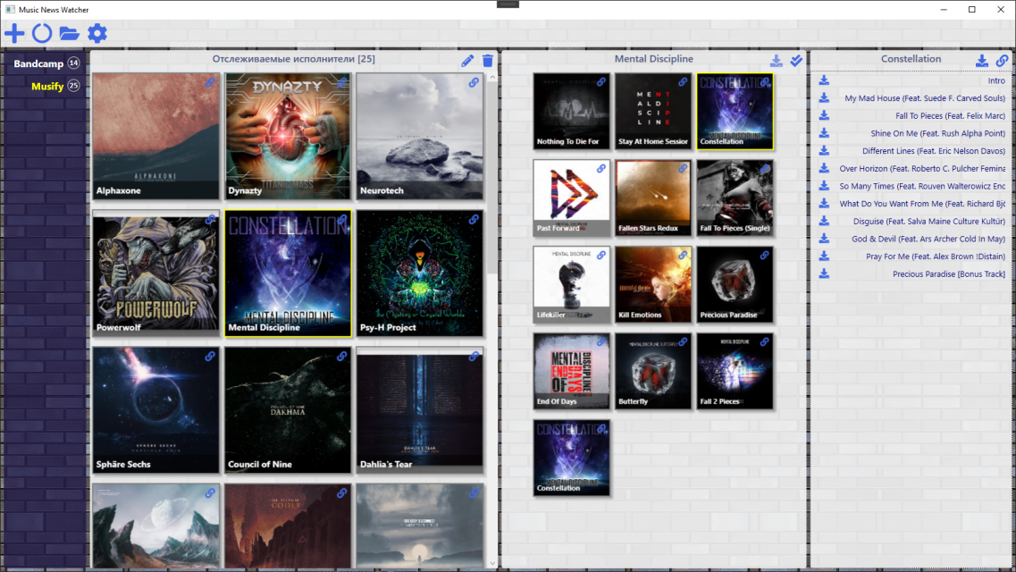Viewport: 1016px width, 572px height.
Task: Mark all releases with the double checkmark icon
Action: click(796, 59)
